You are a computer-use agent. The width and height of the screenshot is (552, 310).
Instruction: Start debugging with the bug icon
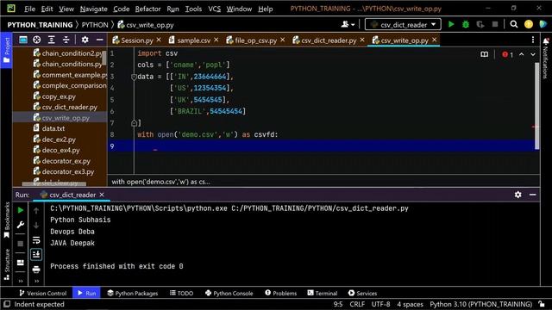tap(466, 24)
